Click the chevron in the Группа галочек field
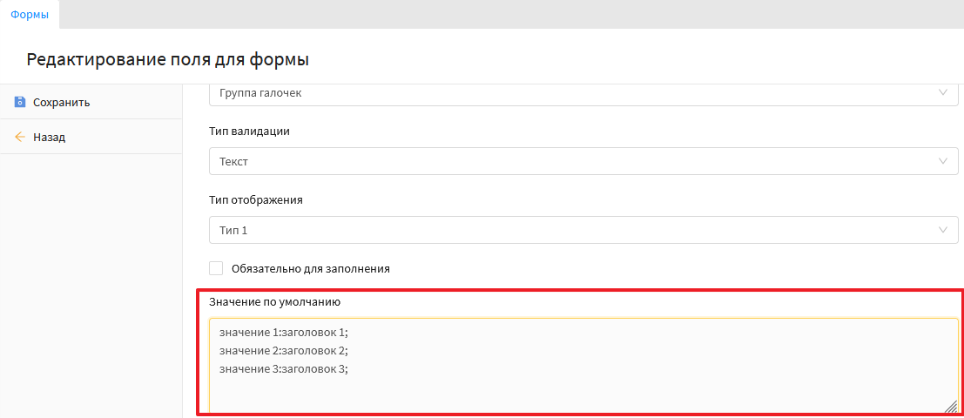Viewport: 964px width, 418px height. (x=942, y=93)
